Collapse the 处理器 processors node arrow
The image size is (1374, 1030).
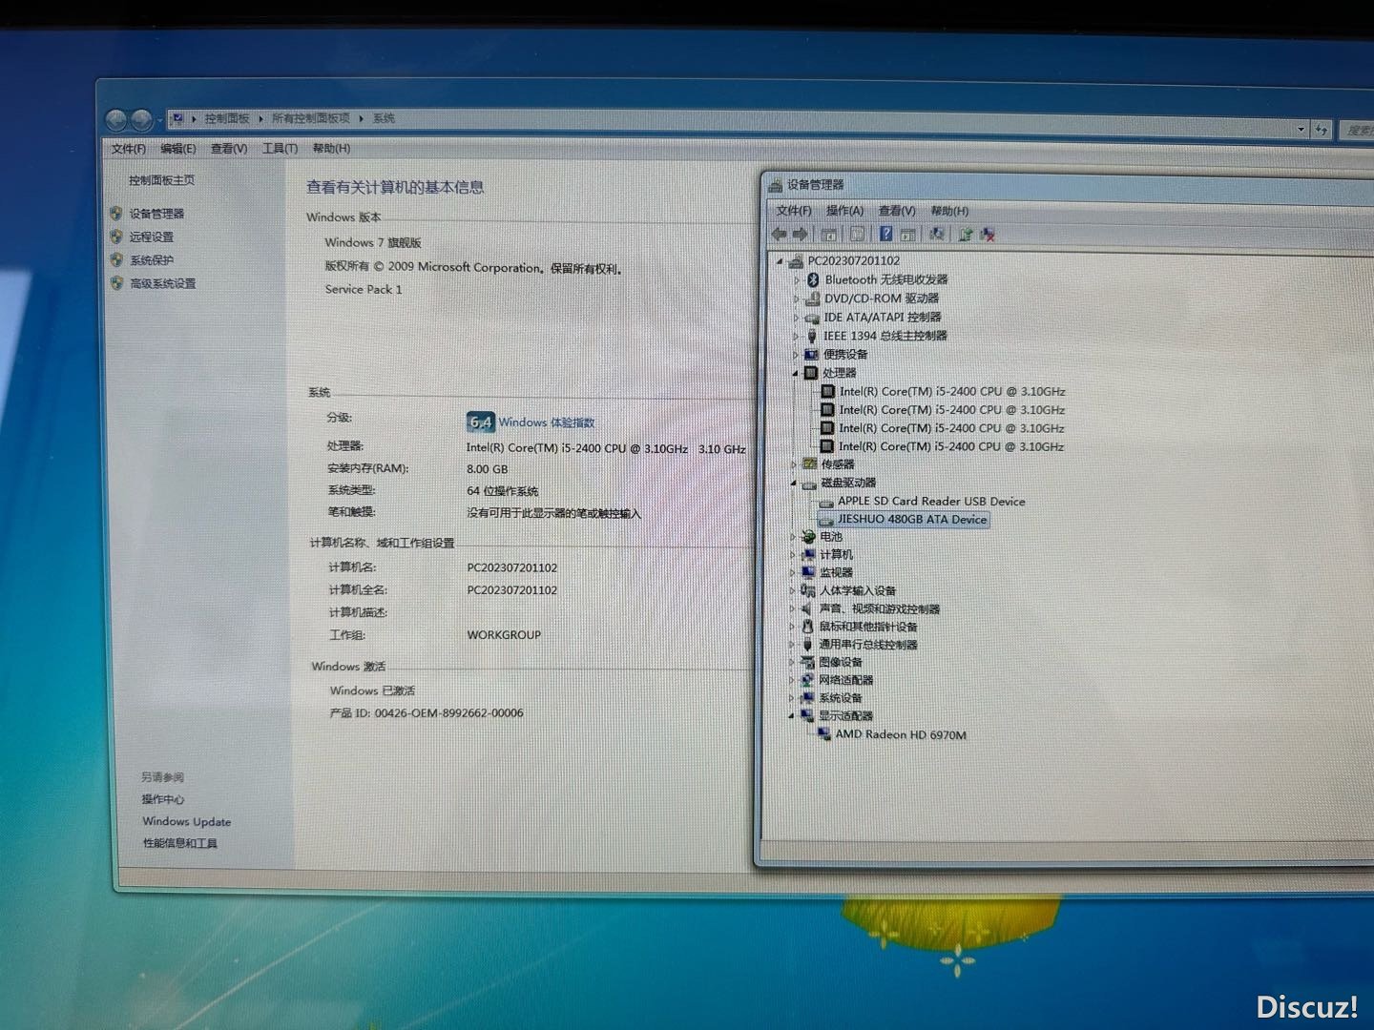(795, 373)
